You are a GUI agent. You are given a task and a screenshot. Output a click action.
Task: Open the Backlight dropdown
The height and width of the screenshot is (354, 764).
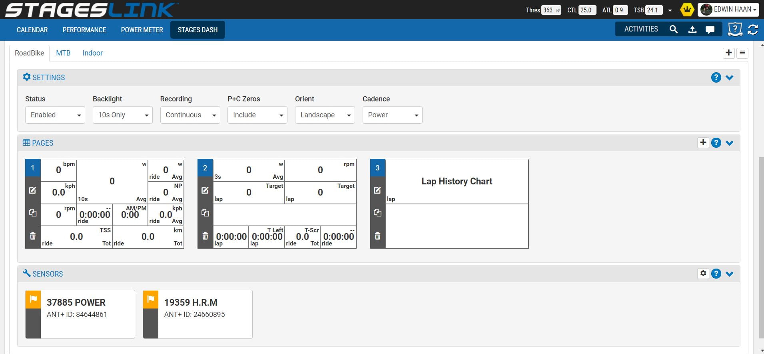[x=122, y=115]
